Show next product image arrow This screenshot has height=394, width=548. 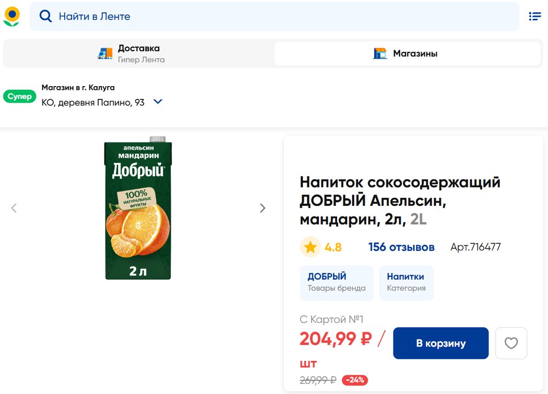(262, 208)
